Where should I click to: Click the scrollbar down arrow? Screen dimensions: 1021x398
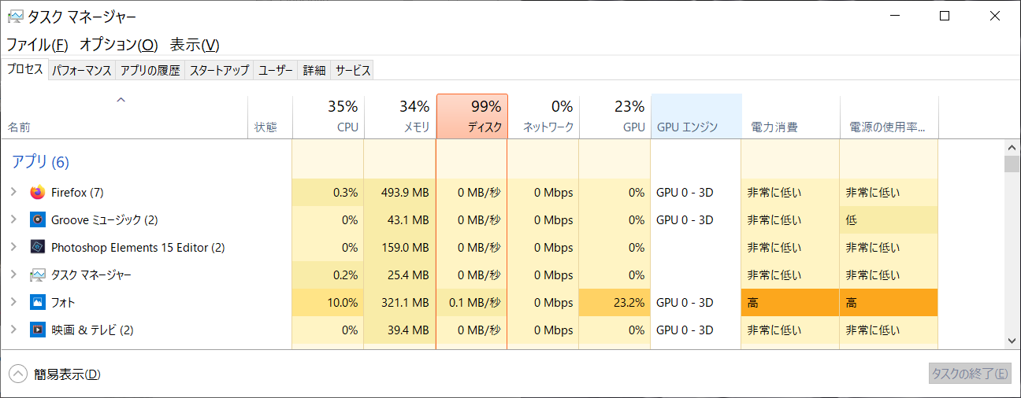[x=1012, y=340]
